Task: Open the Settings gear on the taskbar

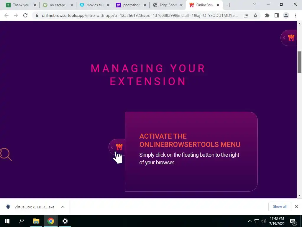Action: click(65, 221)
